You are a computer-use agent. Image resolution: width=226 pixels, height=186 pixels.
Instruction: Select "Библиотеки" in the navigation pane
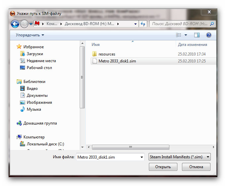point(34,82)
